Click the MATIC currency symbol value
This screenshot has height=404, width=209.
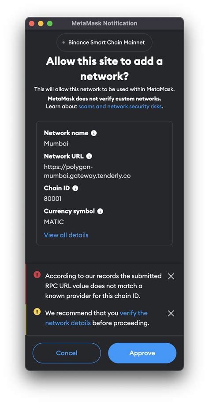(54, 222)
